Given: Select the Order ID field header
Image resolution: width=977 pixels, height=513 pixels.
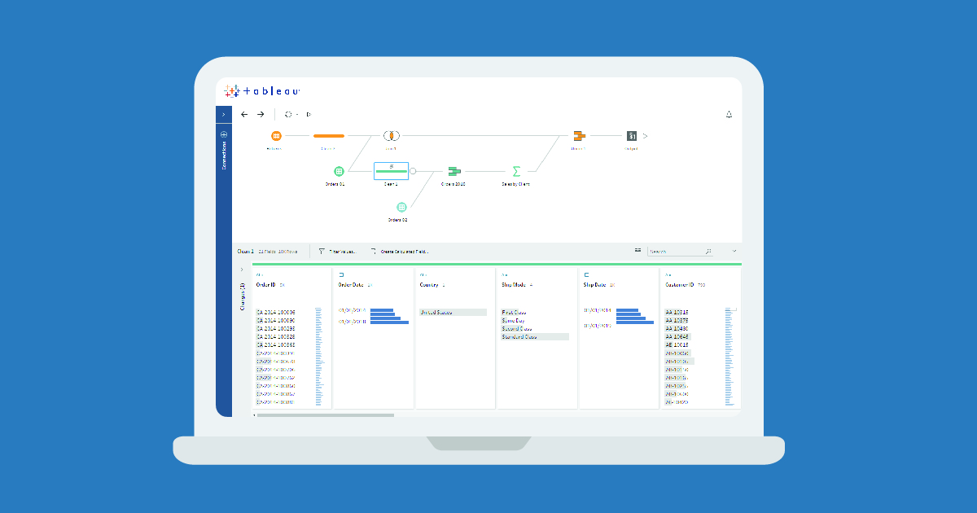Looking at the screenshot, I should [267, 285].
